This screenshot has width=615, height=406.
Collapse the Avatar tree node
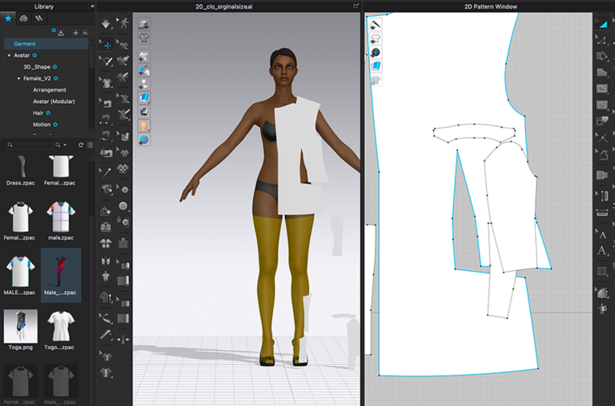pos(9,56)
